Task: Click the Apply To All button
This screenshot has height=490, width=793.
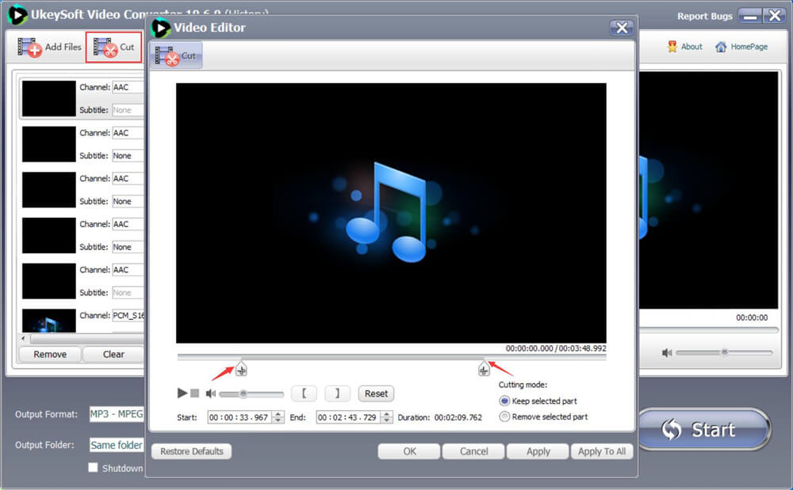Action: (x=602, y=451)
